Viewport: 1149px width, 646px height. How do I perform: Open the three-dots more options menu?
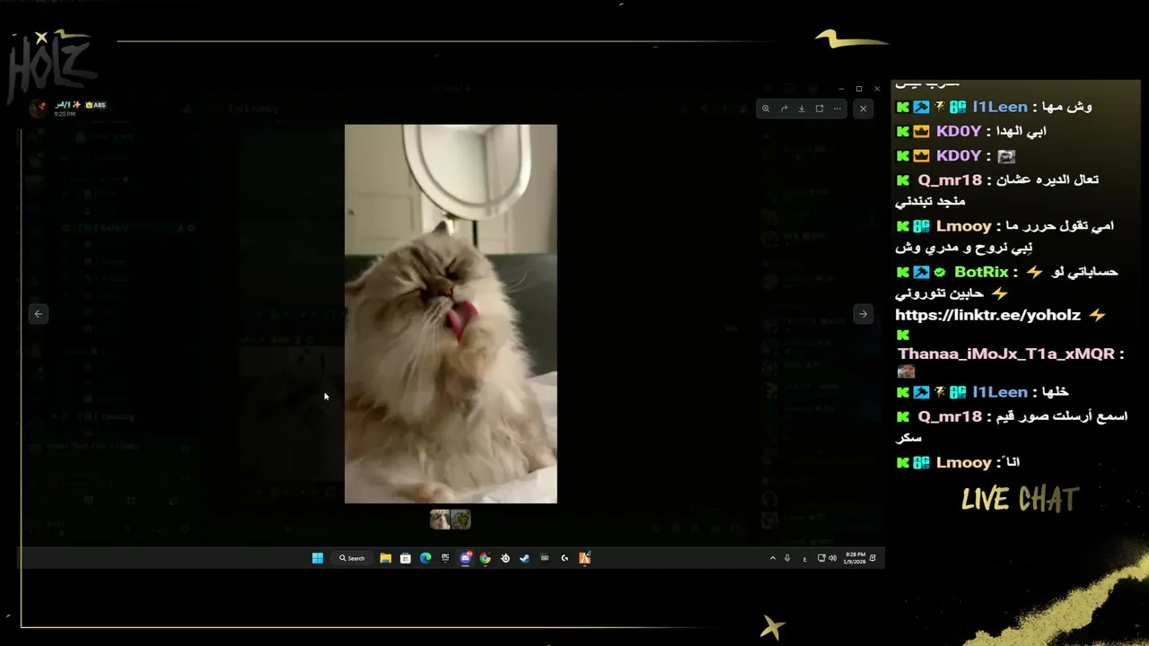(838, 109)
